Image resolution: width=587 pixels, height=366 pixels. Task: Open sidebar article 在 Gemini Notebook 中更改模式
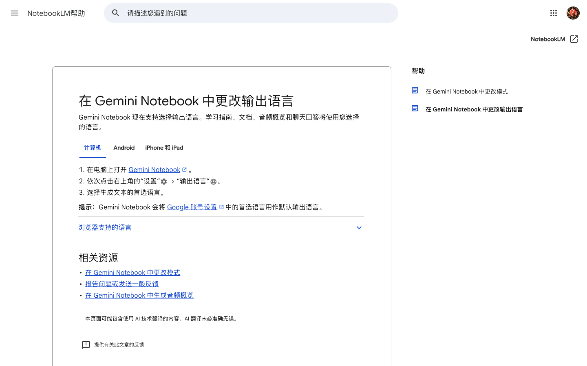467,91
